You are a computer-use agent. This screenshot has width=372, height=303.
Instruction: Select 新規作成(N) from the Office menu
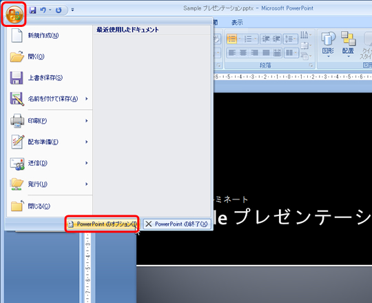(50, 35)
